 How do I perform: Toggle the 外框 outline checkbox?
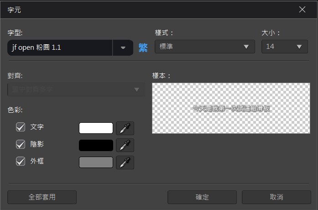click(x=21, y=161)
